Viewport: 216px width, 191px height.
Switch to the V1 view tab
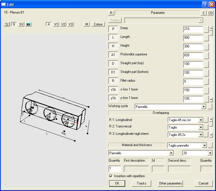click(x=56, y=24)
